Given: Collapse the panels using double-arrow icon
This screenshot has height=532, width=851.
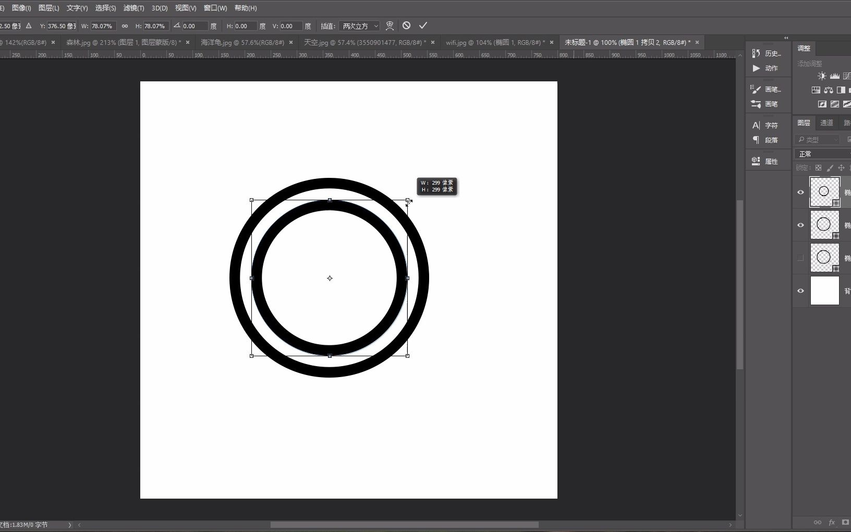Looking at the screenshot, I should tap(786, 38).
